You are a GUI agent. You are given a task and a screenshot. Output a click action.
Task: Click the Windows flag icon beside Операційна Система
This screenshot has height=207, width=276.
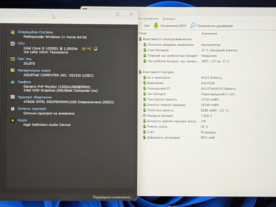pyautogui.click(x=13, y=32)
